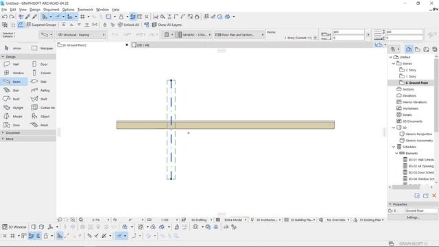Open the Design menu
The width and height of the screenshot is (439, 247).
point(35,10)
